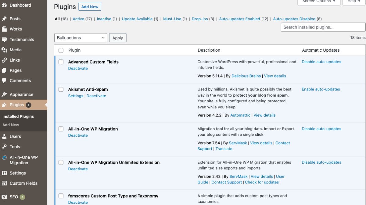This screenshot has height=205, width=366.
Task: Click the Add New button
Action: click(x=90, y=6)
